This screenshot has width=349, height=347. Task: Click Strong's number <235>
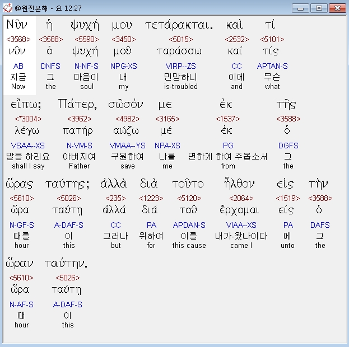[115, 198]
